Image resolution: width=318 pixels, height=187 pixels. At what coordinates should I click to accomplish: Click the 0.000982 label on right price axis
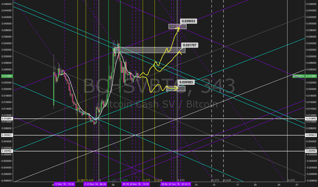[311, 151]
